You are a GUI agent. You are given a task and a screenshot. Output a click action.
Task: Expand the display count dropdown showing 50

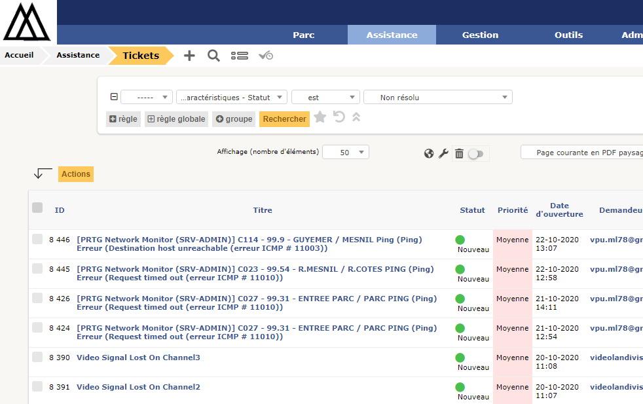click(x=346, y=152)
